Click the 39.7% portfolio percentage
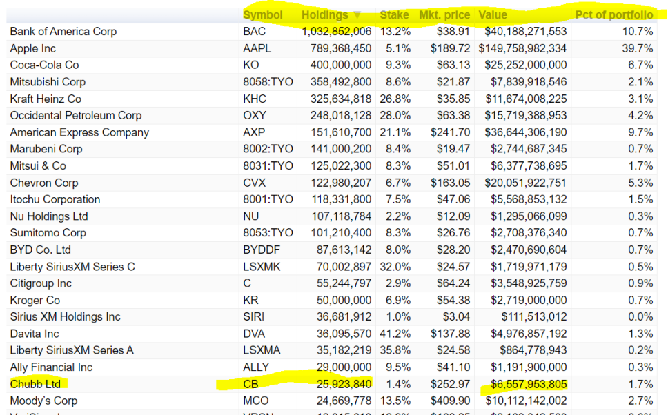Viewport: 668px width, 415px height. click(638, 48)
